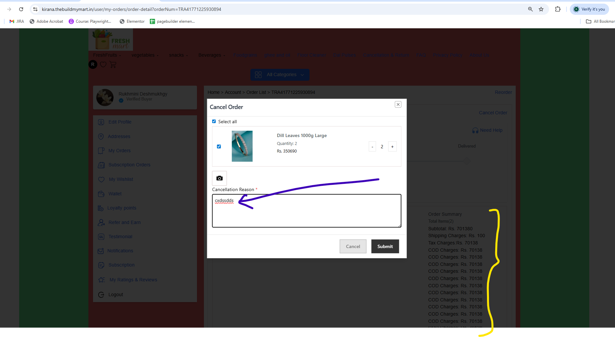Open the About Us page
The width and height of the screenshot is (615, 337).
(479, 55)
